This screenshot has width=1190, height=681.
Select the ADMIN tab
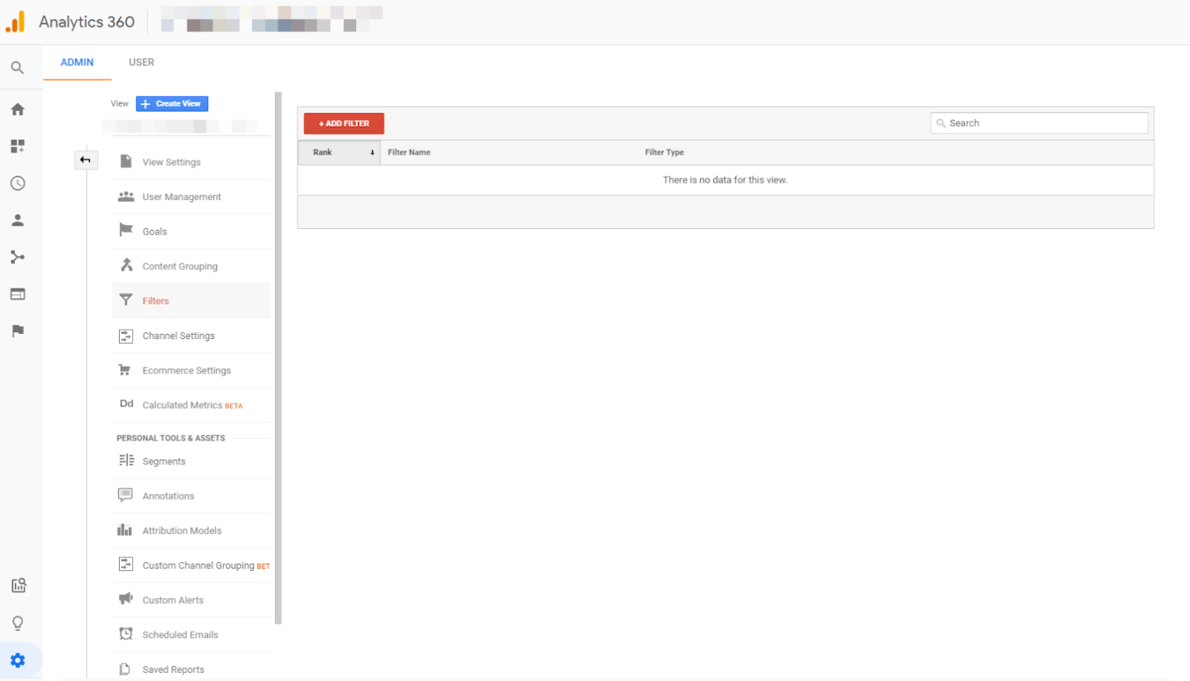pyautogui.click(x=77, y=63)
